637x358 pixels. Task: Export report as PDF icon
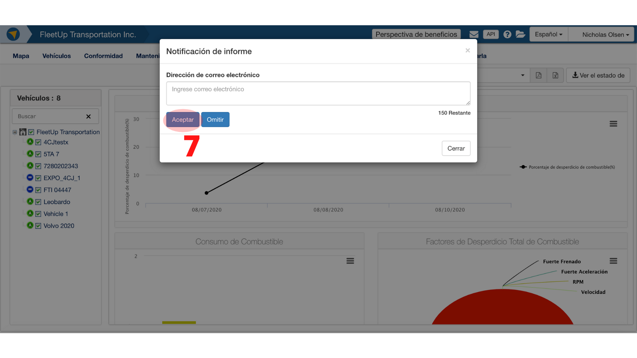pyautogui.click(x=538, y=75)
